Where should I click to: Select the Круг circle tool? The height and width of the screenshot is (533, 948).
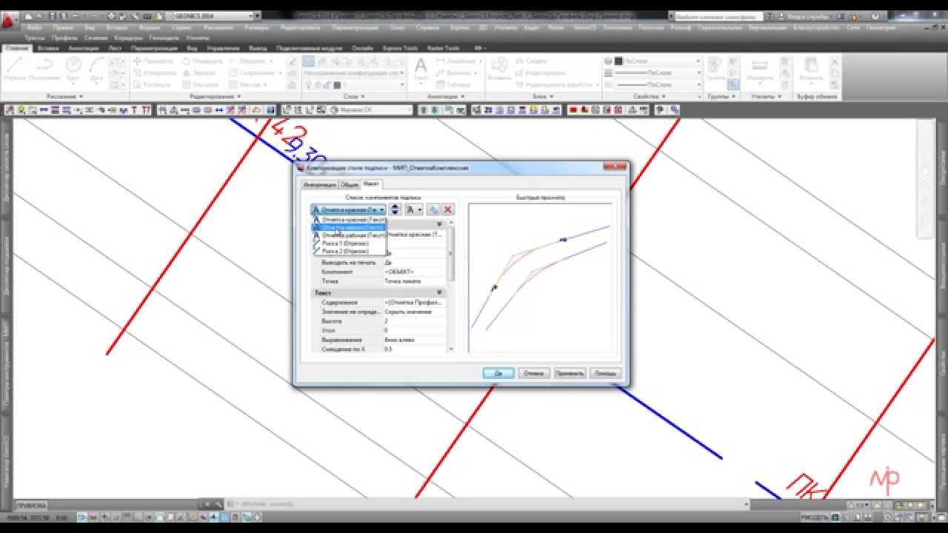(x=73, y=70)
